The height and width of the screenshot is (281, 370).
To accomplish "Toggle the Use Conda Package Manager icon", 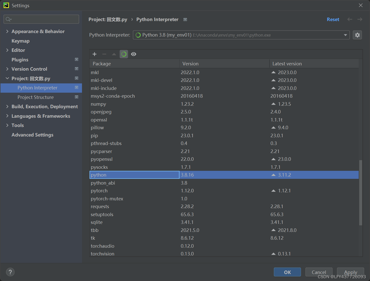I will point(124,54).
